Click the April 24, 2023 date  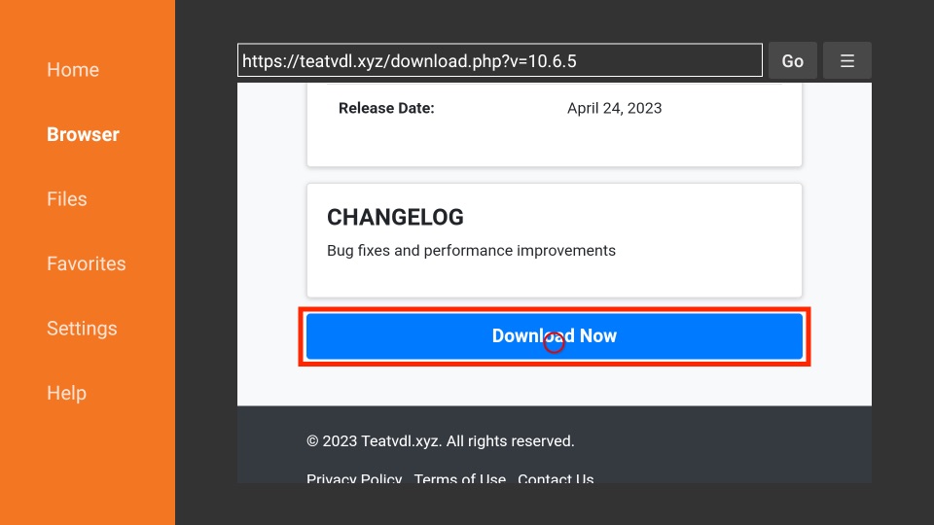pos(614,108)
